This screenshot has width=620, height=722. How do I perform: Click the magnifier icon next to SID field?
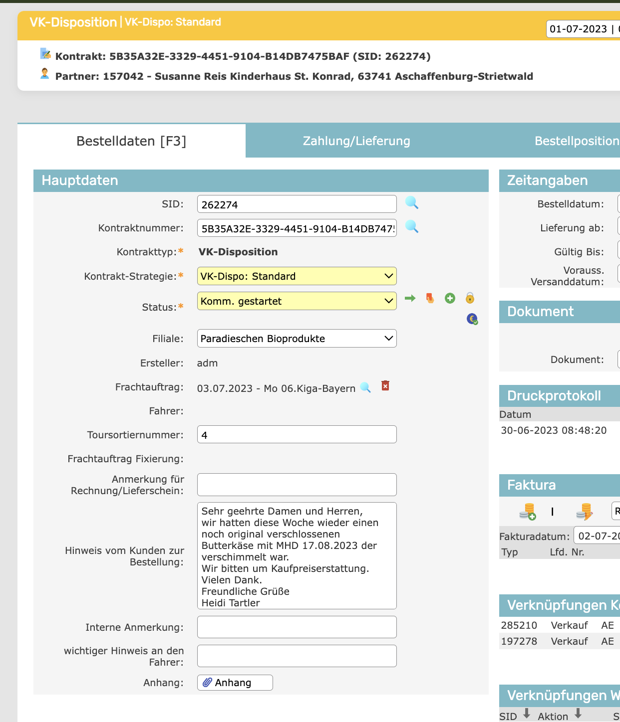click(x=411, y=202)
